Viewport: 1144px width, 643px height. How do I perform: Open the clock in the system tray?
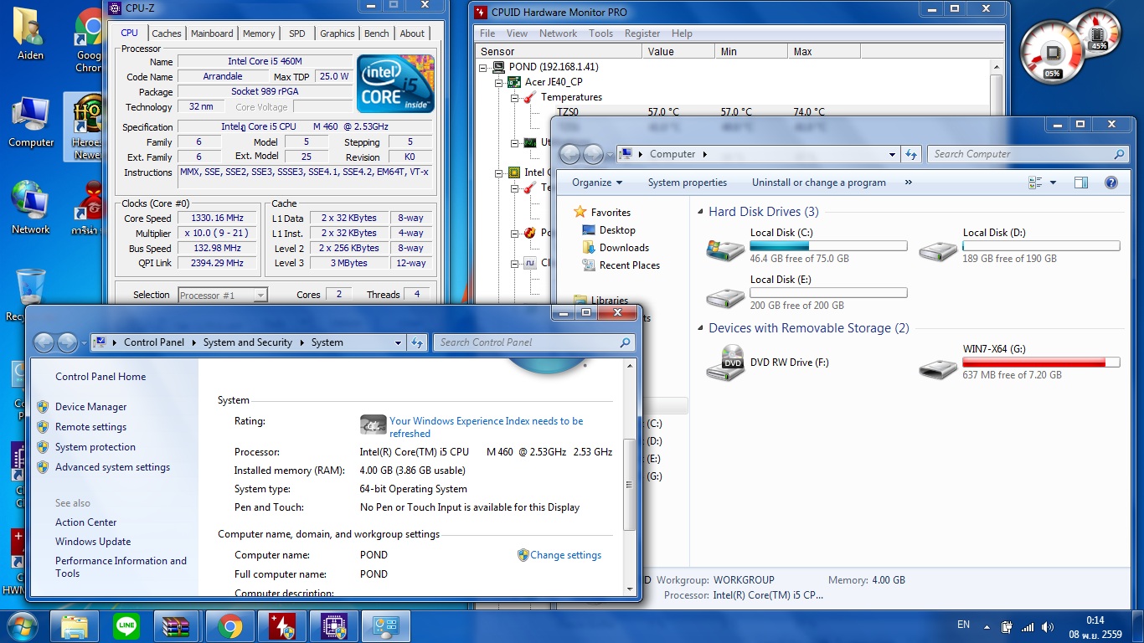[1095, 627]
